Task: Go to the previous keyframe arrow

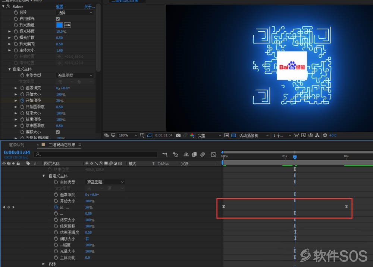Action: pos(4,207)
